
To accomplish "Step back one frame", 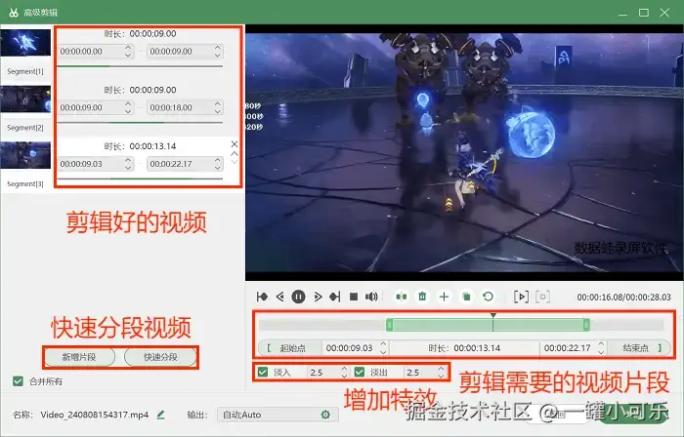I will (x=280, y=297).
